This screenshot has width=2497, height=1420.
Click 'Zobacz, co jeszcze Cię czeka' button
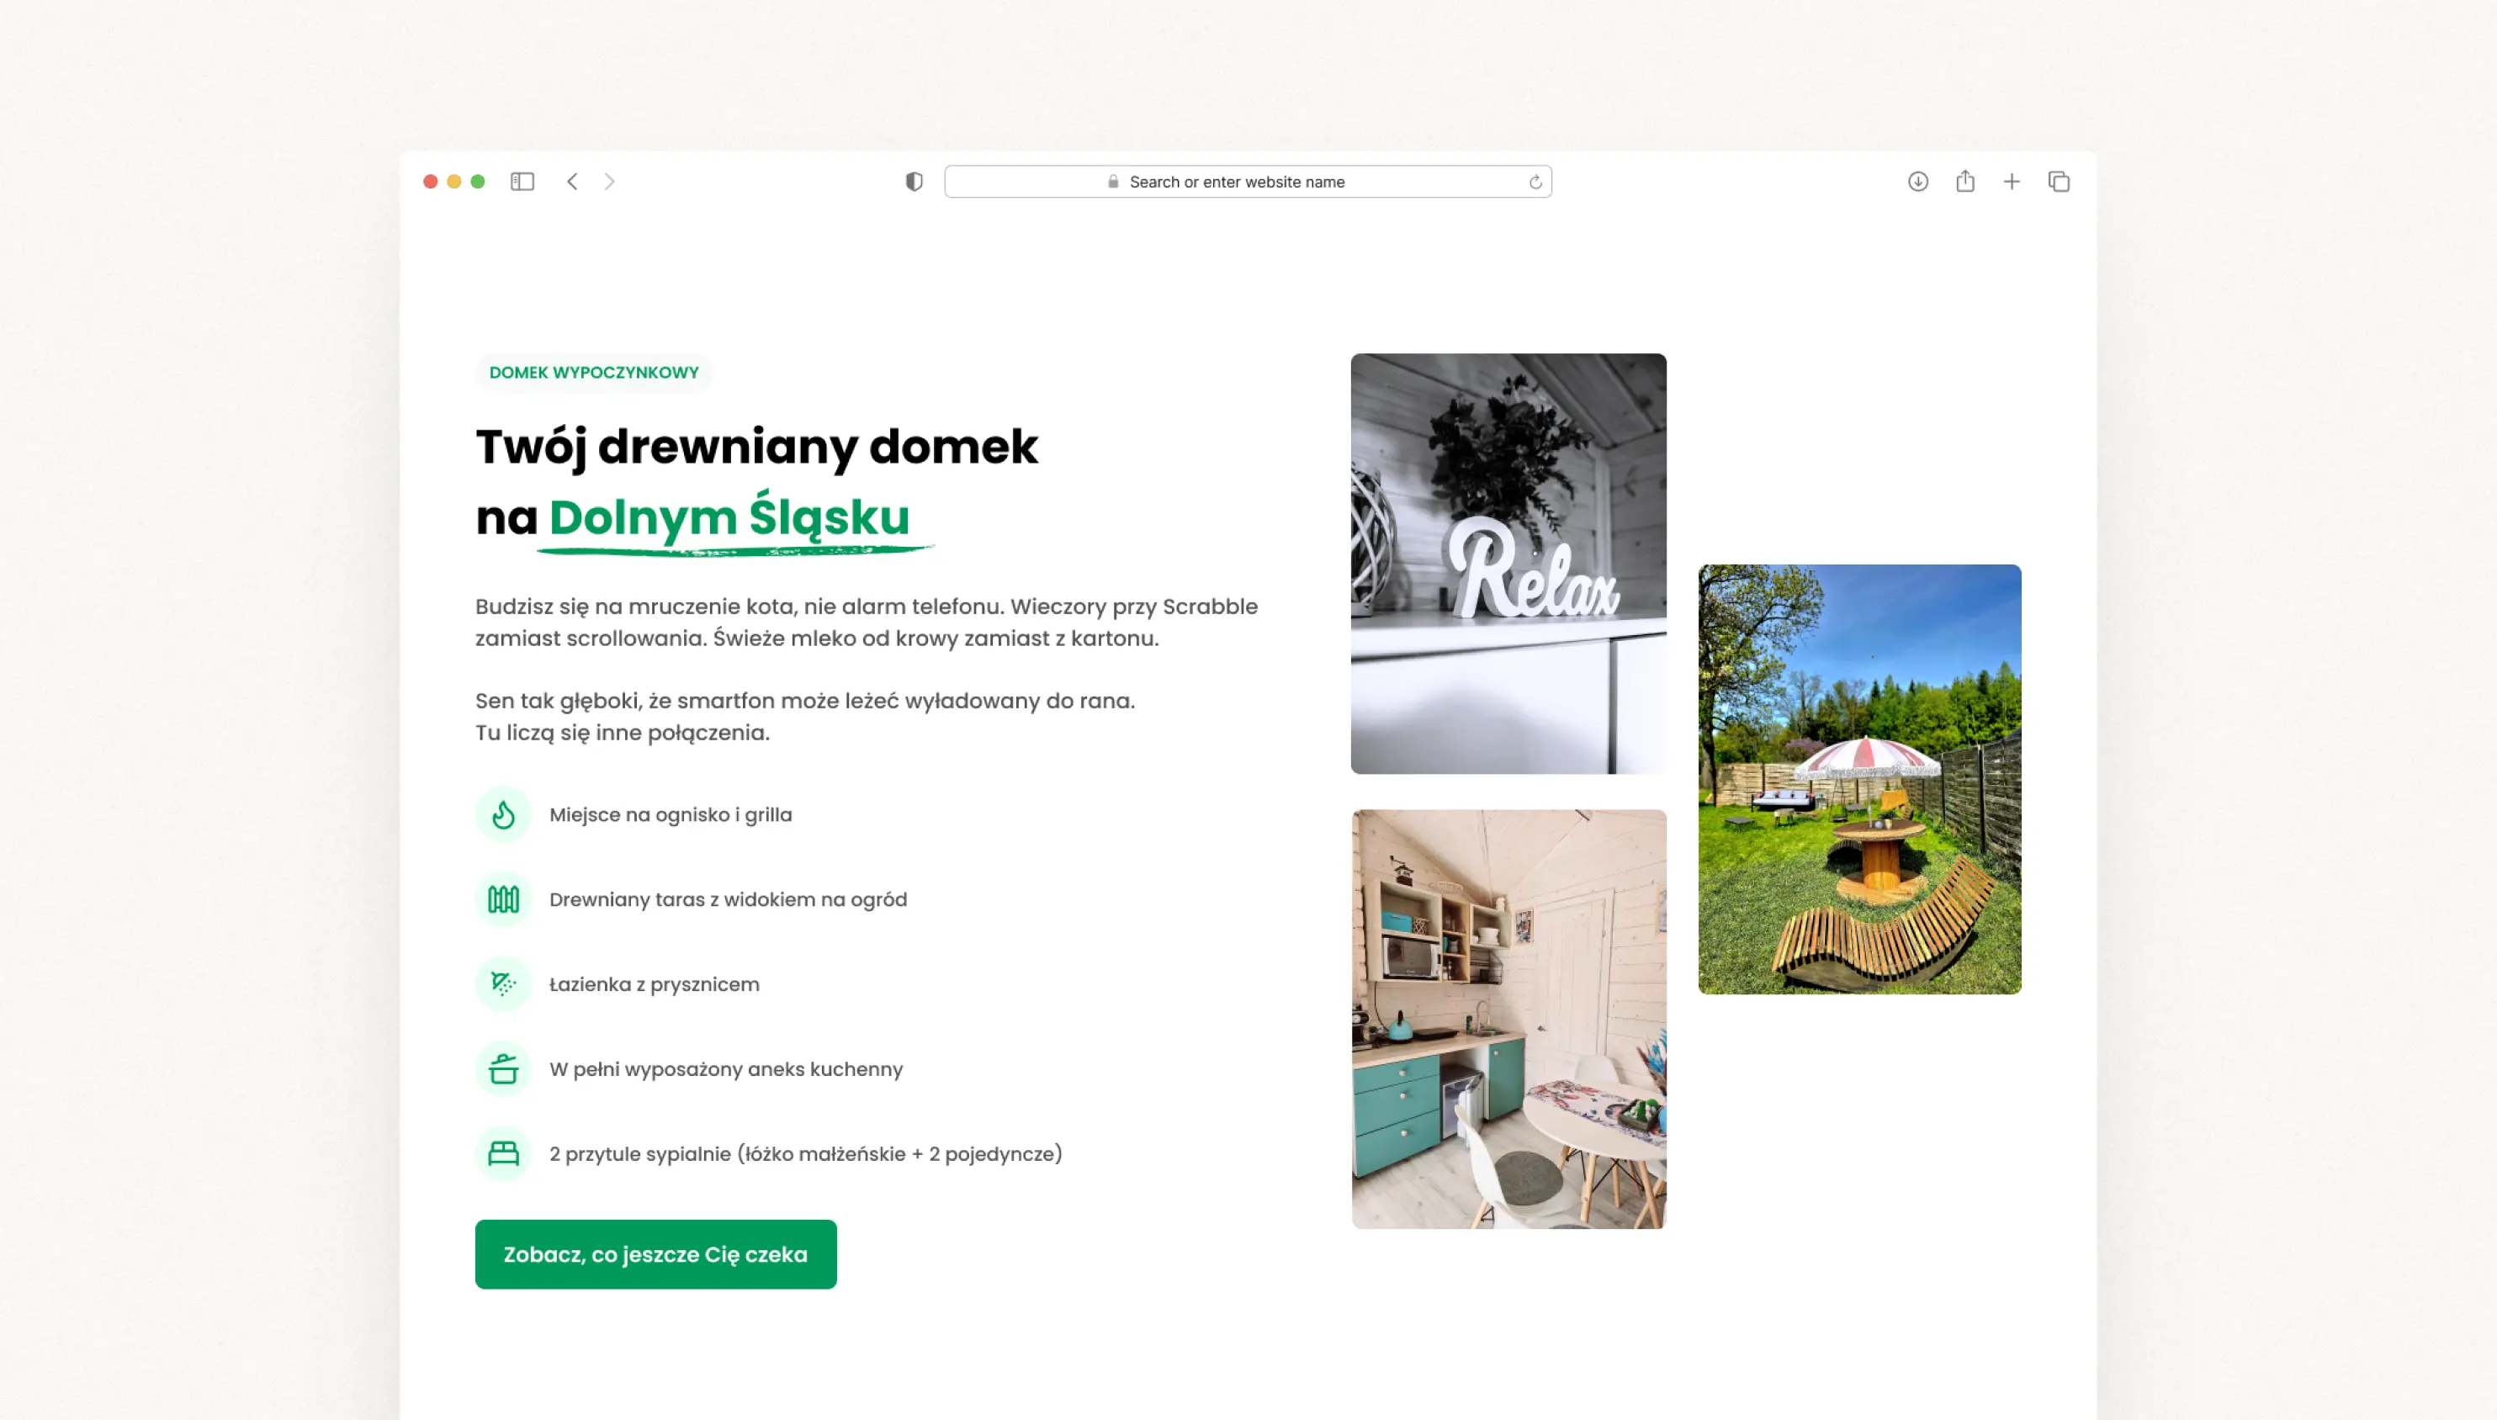click(655, 1254)
